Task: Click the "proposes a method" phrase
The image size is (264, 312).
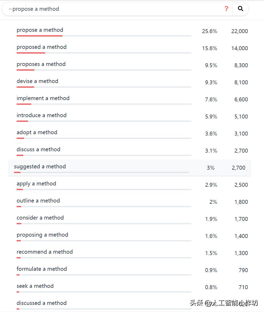Action: [41, 64]
